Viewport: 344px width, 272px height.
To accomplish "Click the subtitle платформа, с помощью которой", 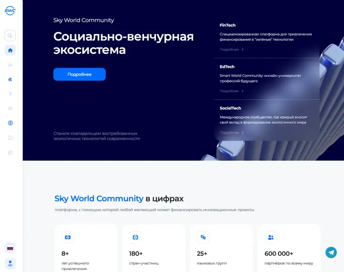I will pos(154,210).
